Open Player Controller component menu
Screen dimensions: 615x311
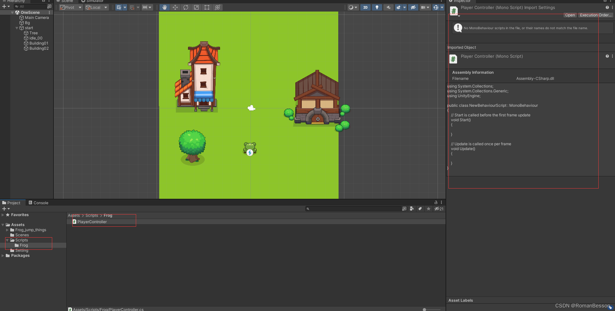(x=612, y=56)
